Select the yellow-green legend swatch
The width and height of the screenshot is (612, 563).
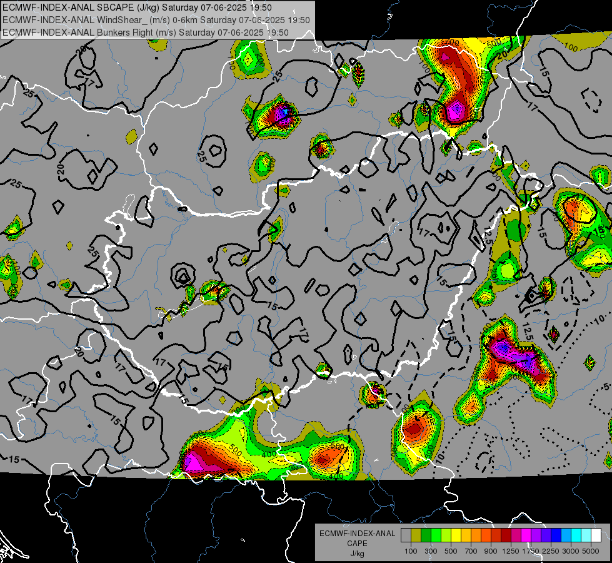[446, 535]
